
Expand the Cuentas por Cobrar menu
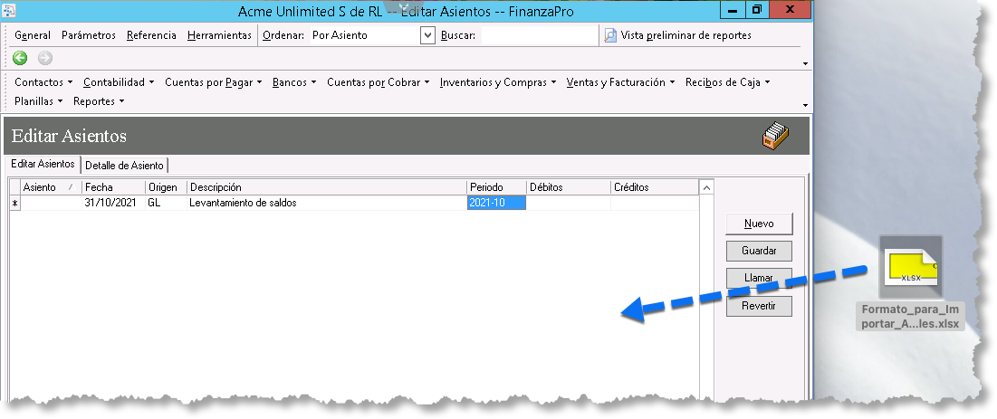(x=378, y=82)
